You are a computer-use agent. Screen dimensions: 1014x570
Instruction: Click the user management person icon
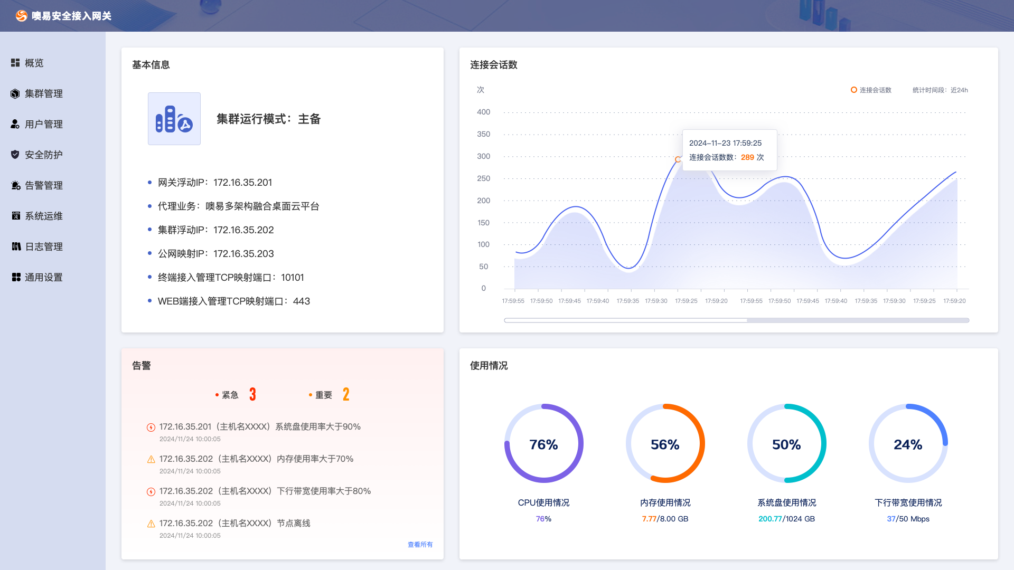[x=15, y=124]
